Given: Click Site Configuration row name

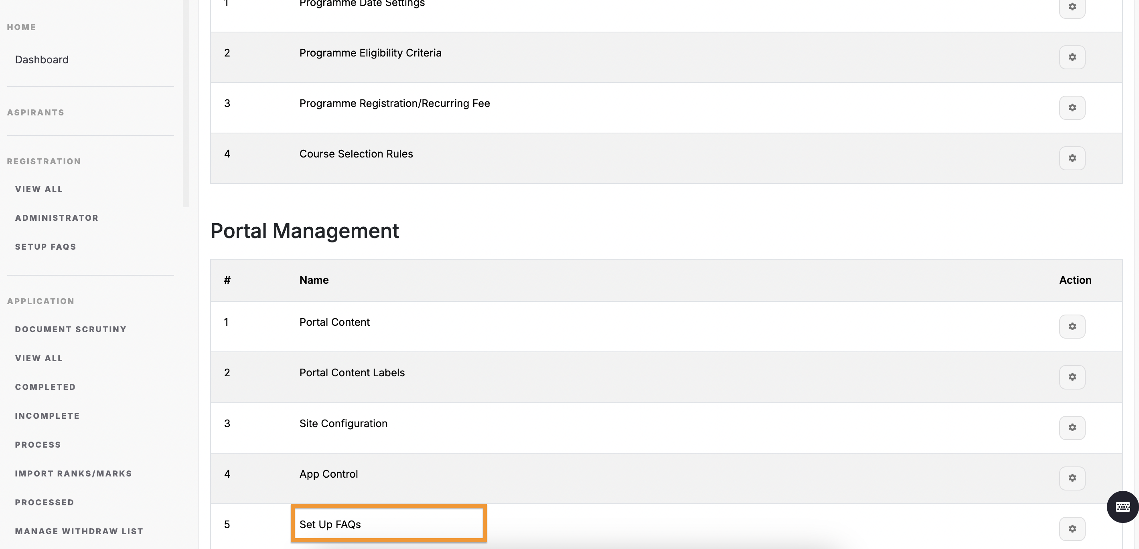Looking at the screenshot, I should (343, 423).
